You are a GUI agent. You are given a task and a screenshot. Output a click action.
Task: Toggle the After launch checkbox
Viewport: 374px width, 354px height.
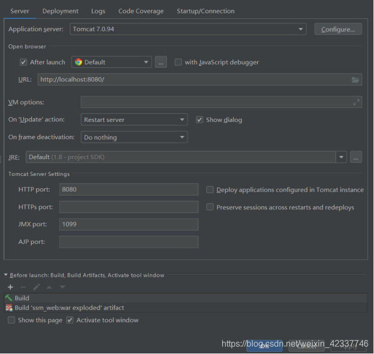(x=23, y=63)
